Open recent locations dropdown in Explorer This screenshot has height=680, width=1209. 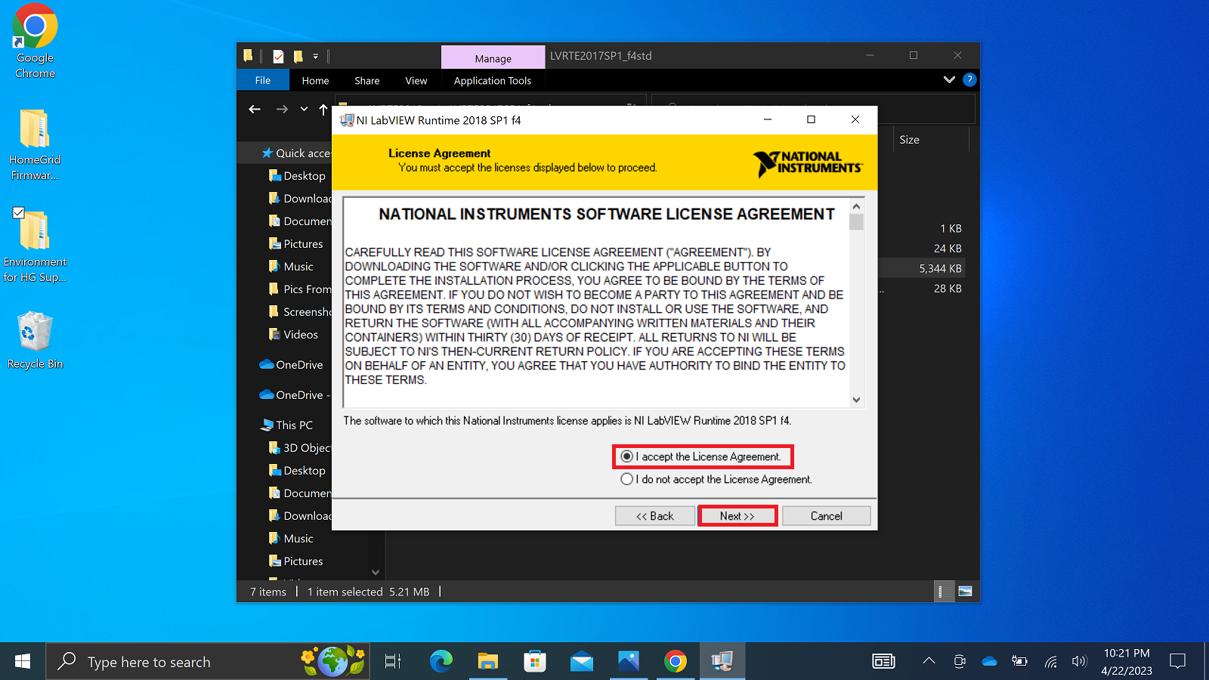pos(304,110)
